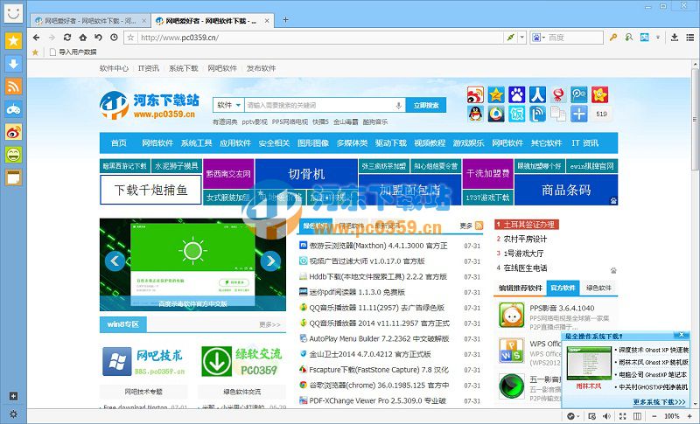This screenshot has height=424, width=700.
Task: Open the 软件 category dropdown in the site search
Action: coord(228,105)
